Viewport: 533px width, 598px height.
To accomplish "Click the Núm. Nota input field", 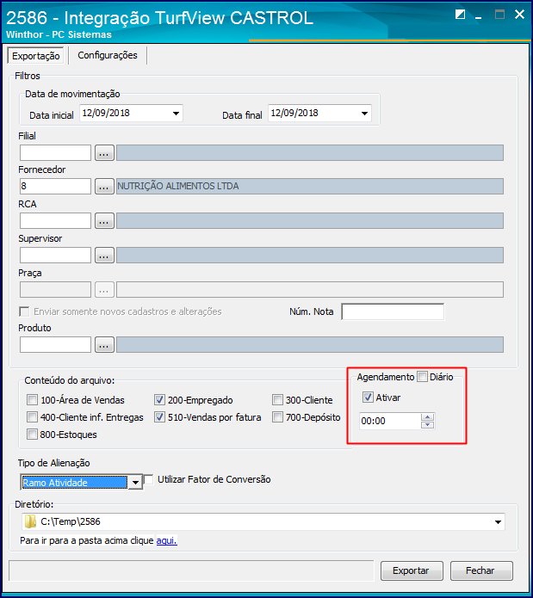I will coord(393,312).
